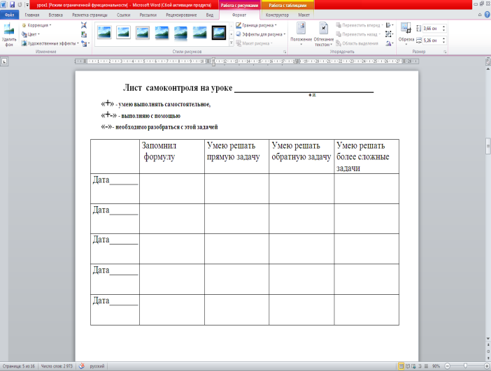Click the spell check icon in status bar
The height and width of the screenshot is (371, 491).
point(81,366)
